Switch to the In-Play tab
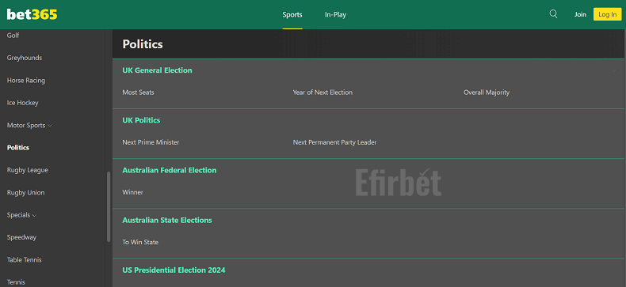The width and height of the screenshot is (626, 287). pos(335,15)
